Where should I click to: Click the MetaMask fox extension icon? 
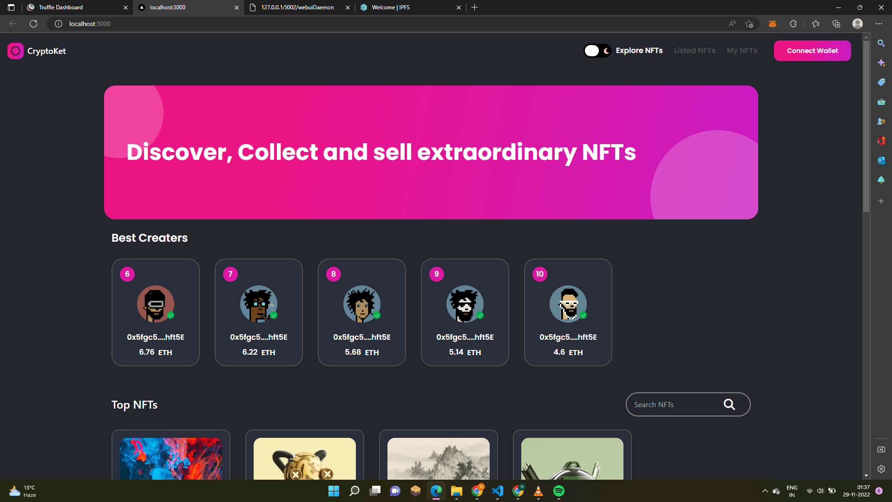(x=773, y=24)
